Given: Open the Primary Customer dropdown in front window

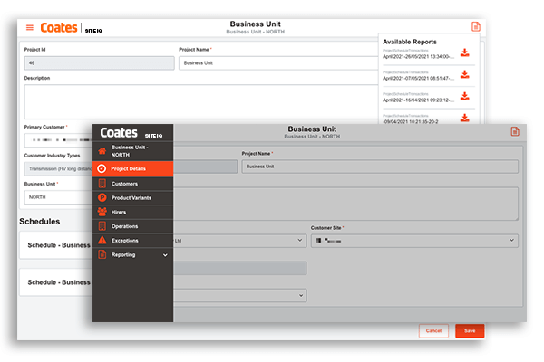Looking at the screenshot, I should [x=239, y=241].
